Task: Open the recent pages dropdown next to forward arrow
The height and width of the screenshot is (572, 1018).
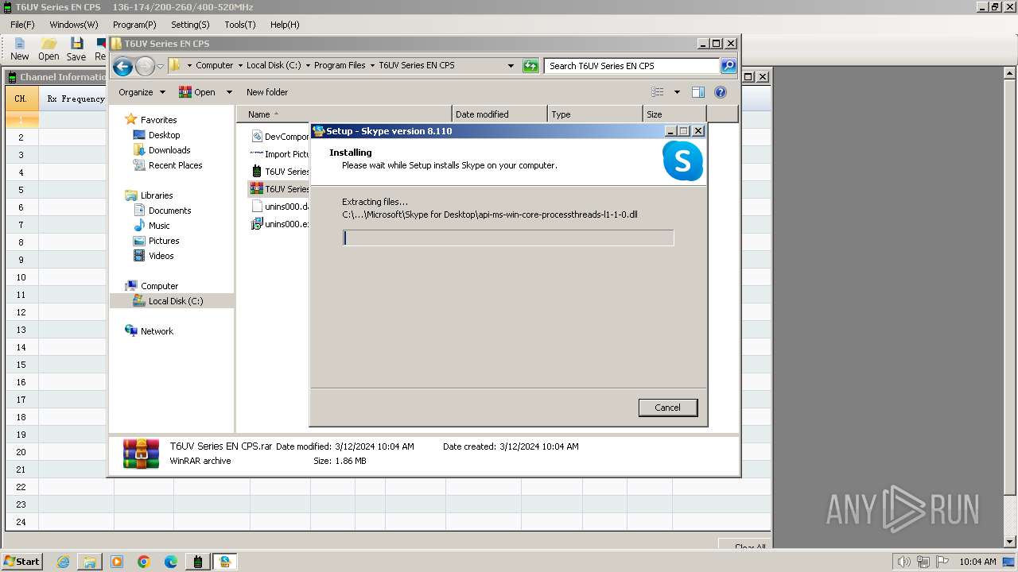Action: coord(160,66)
